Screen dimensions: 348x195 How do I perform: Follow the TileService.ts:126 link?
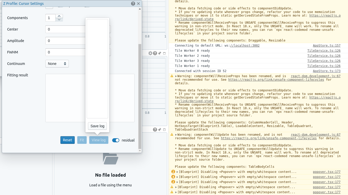click(324, 50)
